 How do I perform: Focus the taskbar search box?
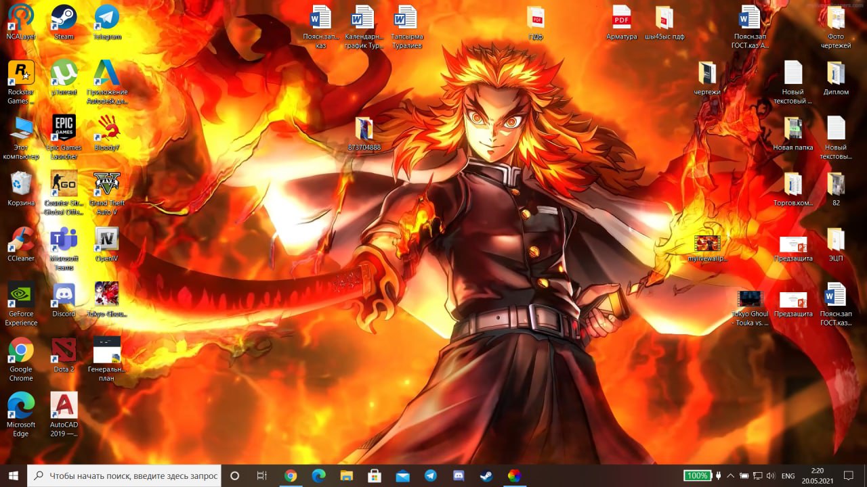(125, 476)
